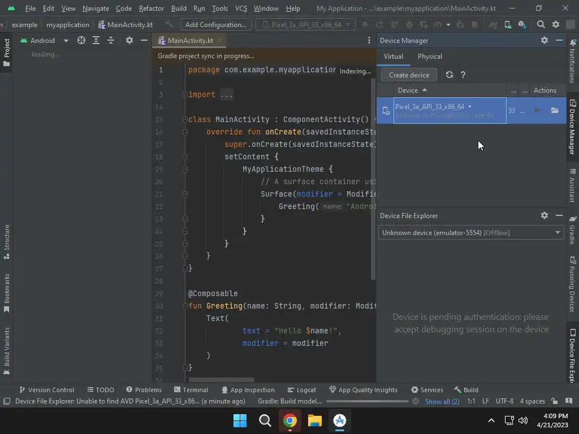Cancel the Gradle build background task
Image resolution: width=579 pixels, height=434 pixels.
(416, 401)
